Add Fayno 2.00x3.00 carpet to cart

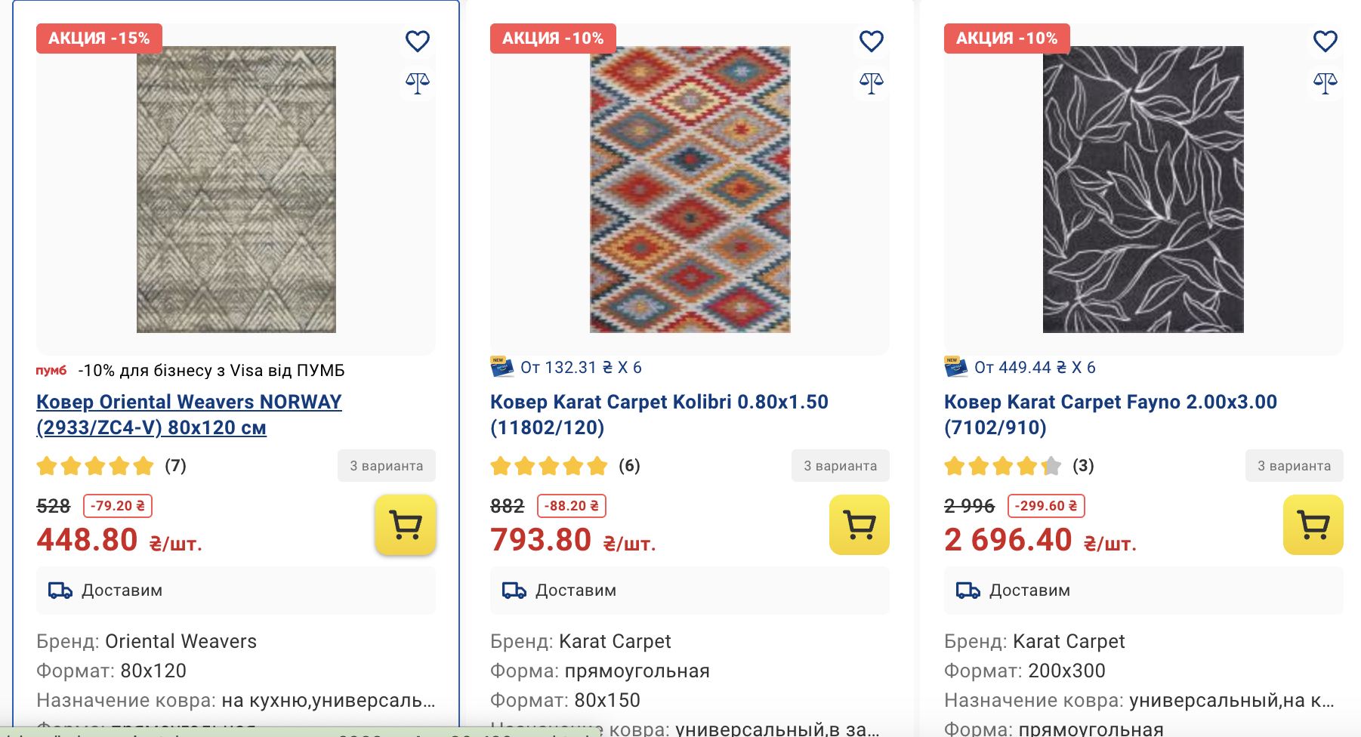click(x=1313, y=525)
